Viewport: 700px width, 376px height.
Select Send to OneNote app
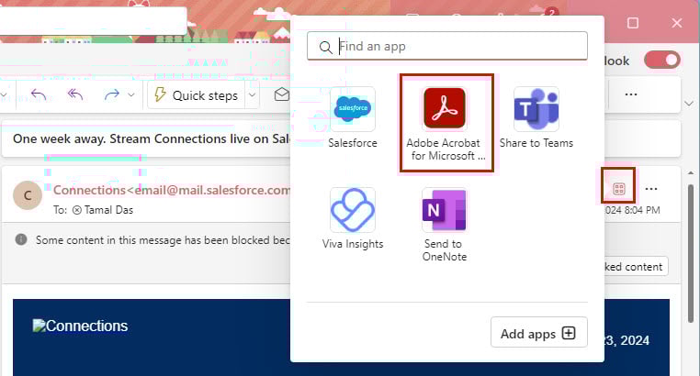click(445, 225)
